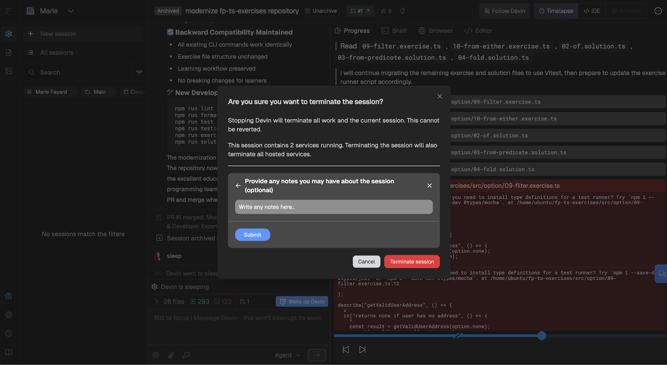Unarchive this session
The height and width of the screenshot is (365, 667).
(x=321, y=11)
